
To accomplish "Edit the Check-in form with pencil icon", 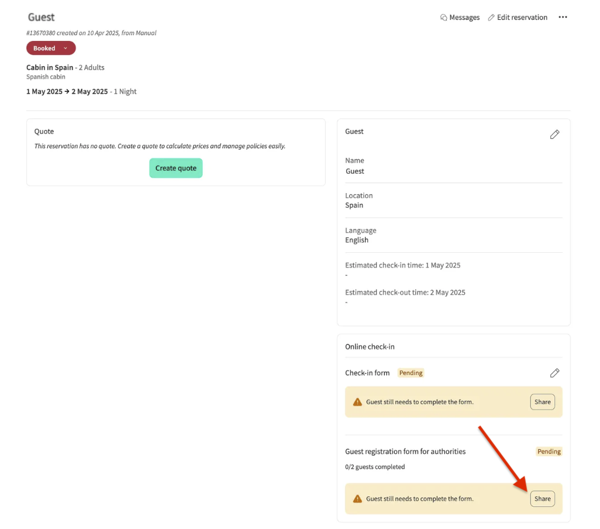I will [x=554, y=373].
